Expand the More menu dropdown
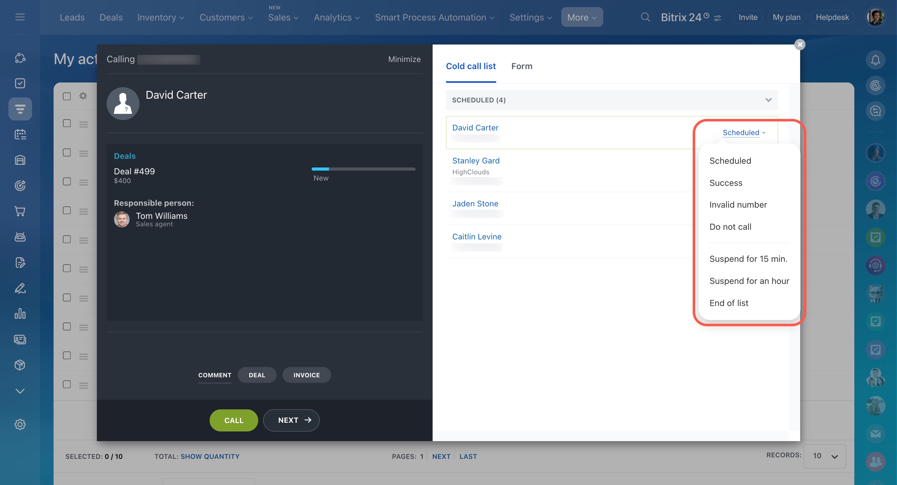 pos(581,17)
